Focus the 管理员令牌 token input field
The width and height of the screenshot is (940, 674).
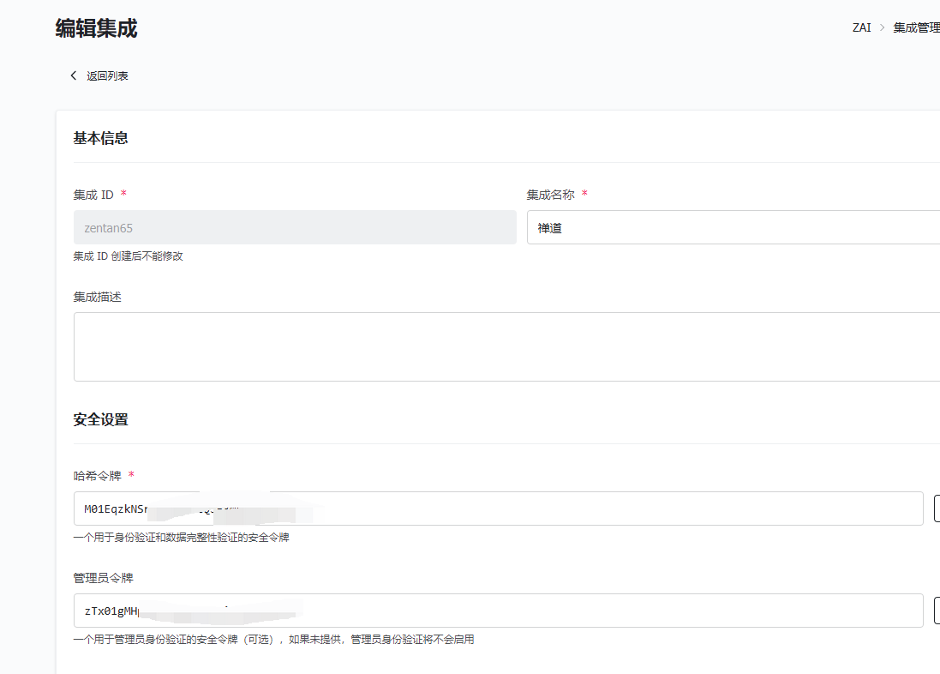point(498,611)
